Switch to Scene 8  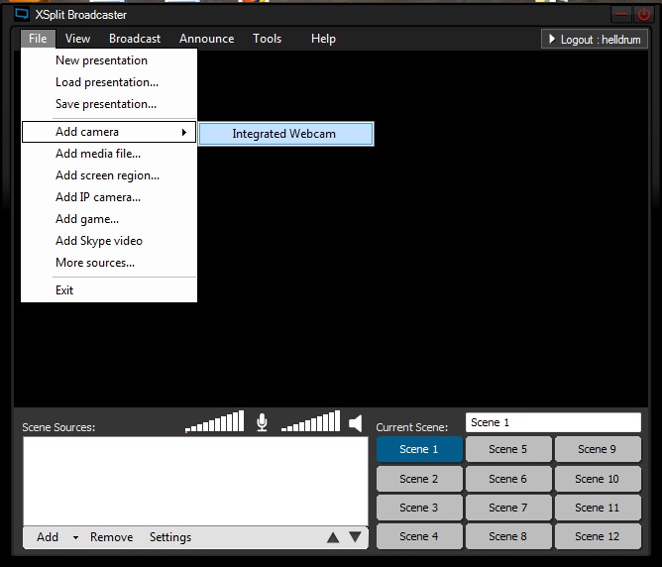tap(508, 536)
